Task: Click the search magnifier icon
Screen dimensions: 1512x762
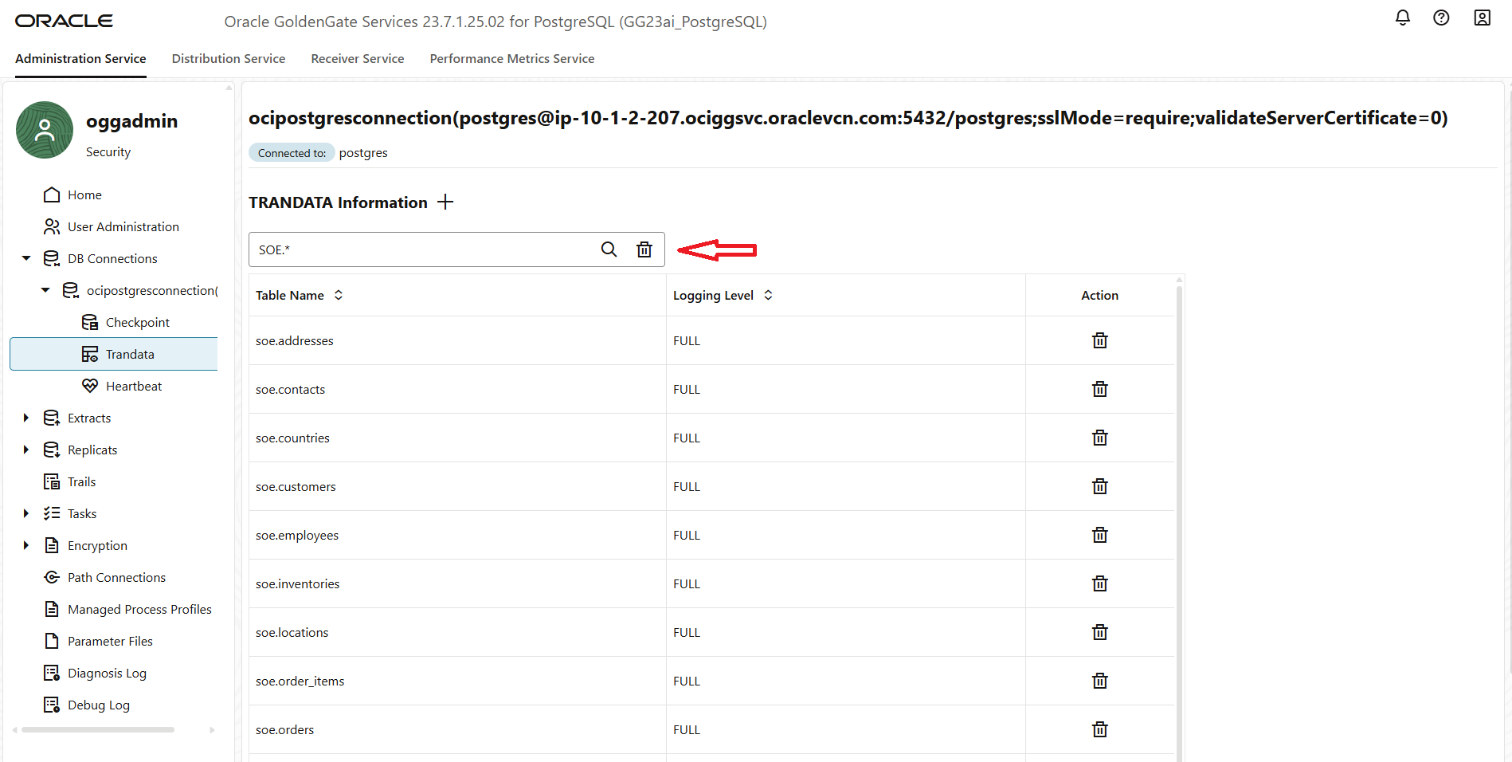Action: click(609, 249)
